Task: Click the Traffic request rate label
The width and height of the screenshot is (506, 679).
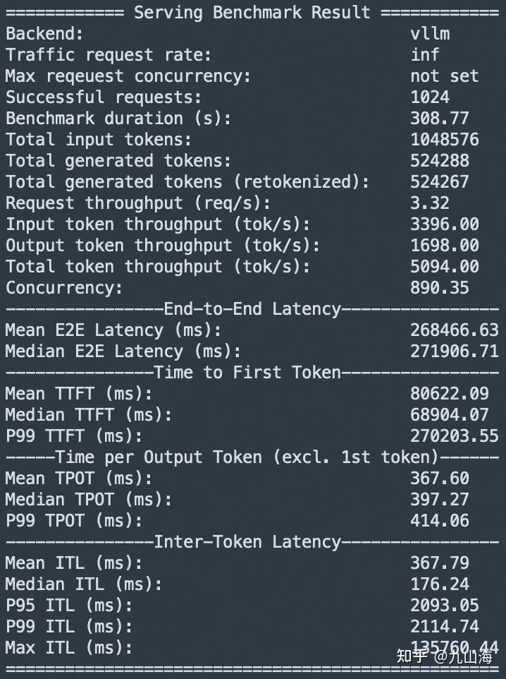Action: click(x=109, y=54)
